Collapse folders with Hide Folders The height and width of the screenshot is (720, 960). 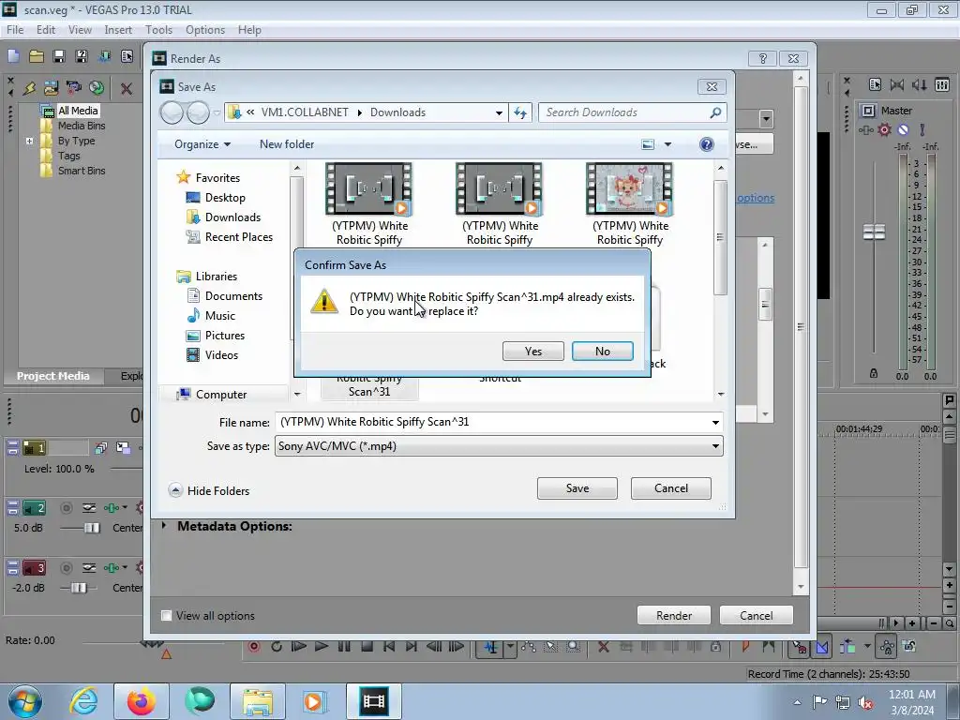(209, 490)
